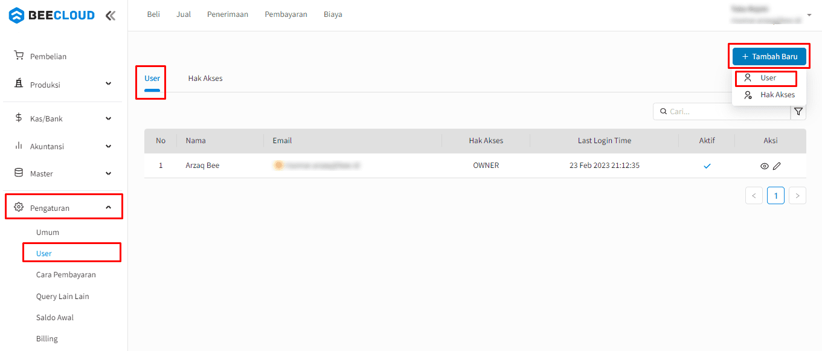The width and height of the screenshot is (822, 351).
Task: Click the blurred email cell of Arzaq Bee
Action: (317, 165)
